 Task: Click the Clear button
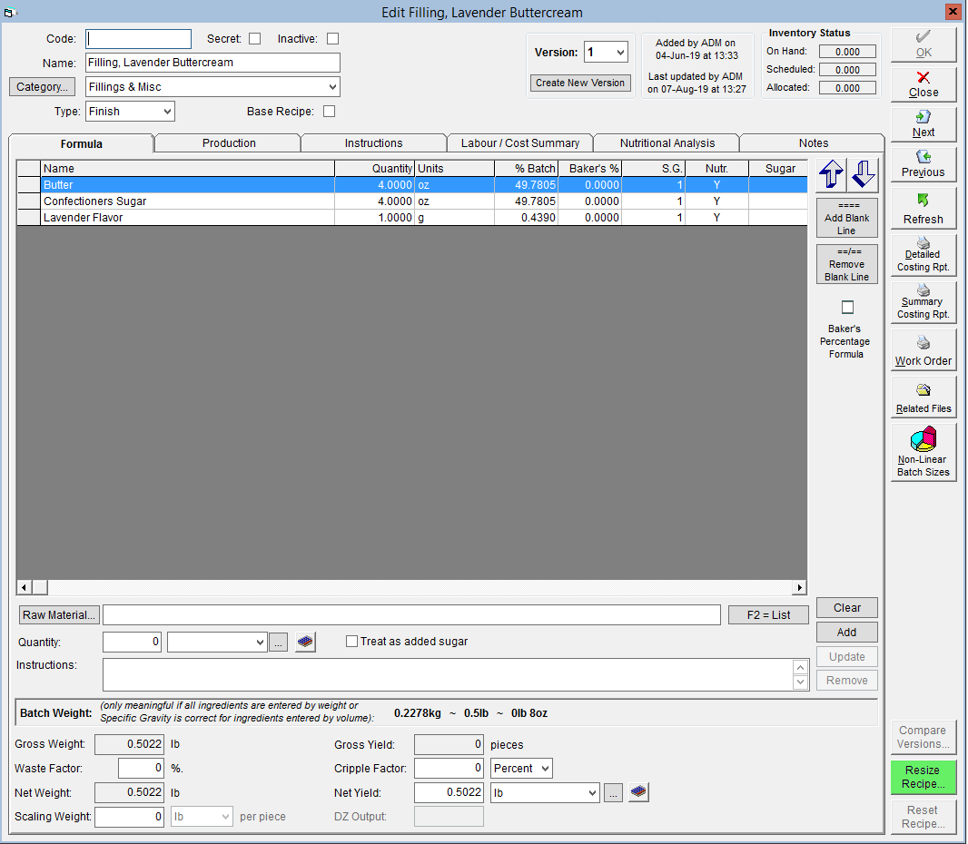point(847,608)
